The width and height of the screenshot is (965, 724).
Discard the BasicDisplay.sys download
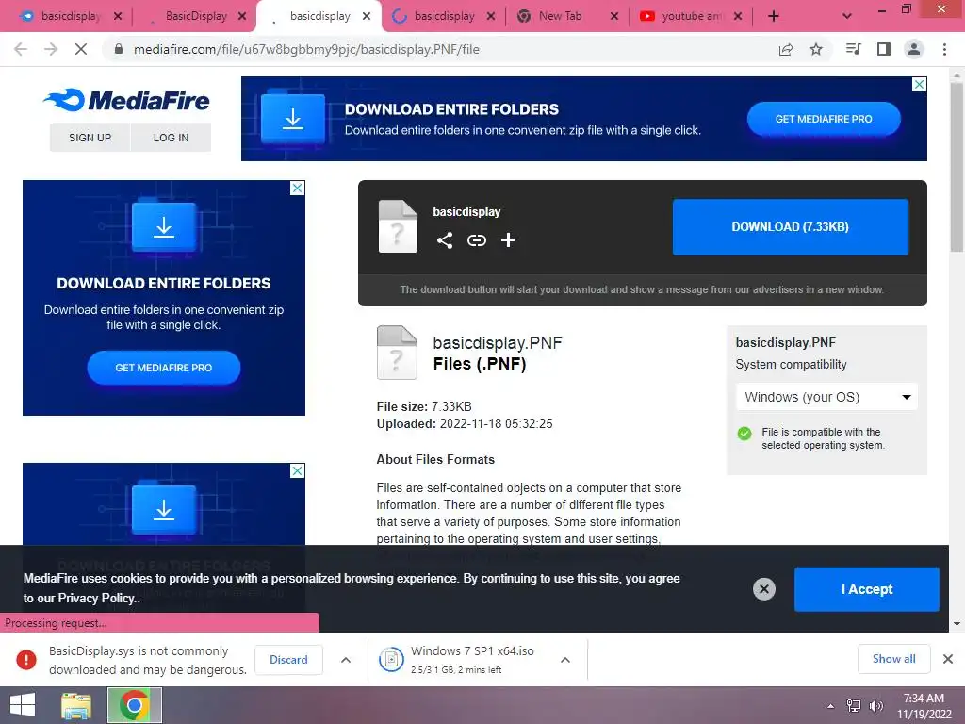point(288,659)
